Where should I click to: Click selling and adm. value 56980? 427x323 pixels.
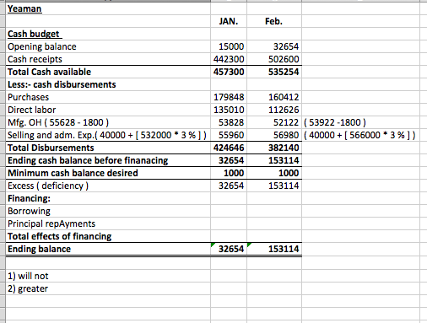coord(274,135)
